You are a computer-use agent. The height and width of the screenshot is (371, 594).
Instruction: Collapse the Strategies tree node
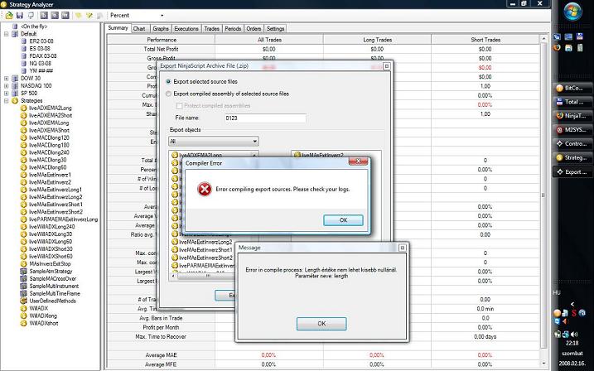pyautogui.click(x=6, y=101)
